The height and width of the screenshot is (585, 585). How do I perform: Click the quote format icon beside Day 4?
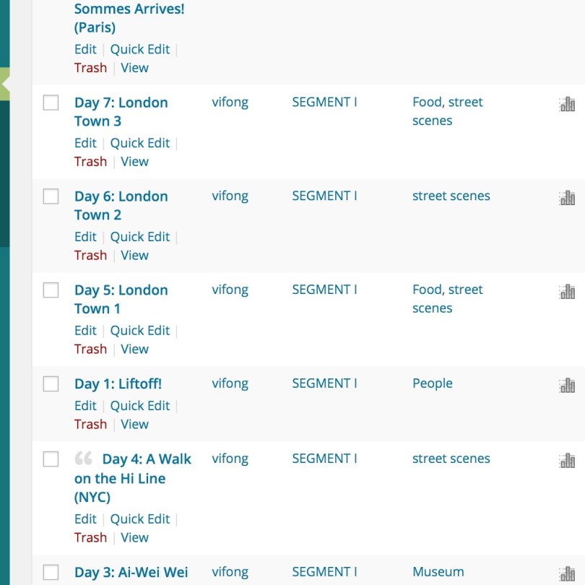point(84,459)
